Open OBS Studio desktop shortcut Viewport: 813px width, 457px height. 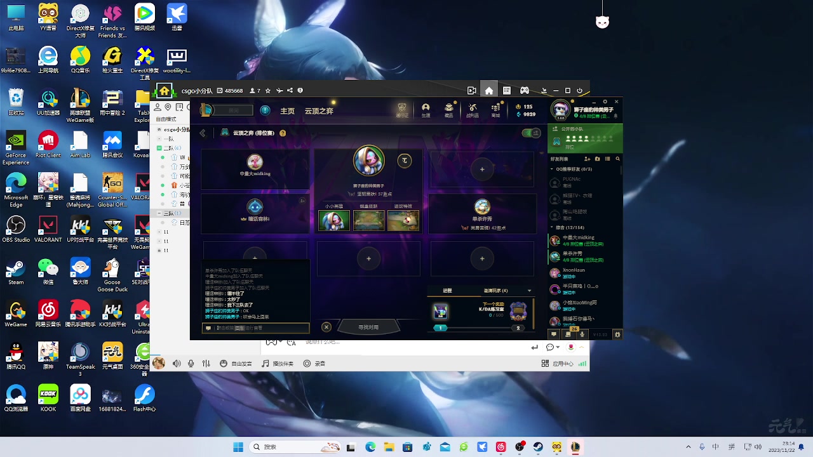16,230
